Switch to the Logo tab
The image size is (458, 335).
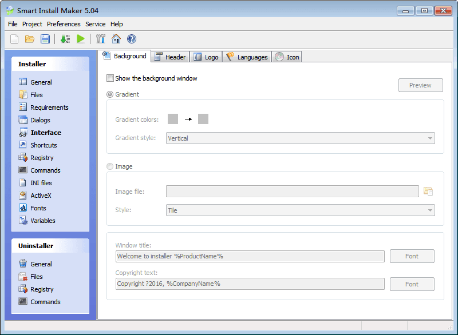point(206,57)
